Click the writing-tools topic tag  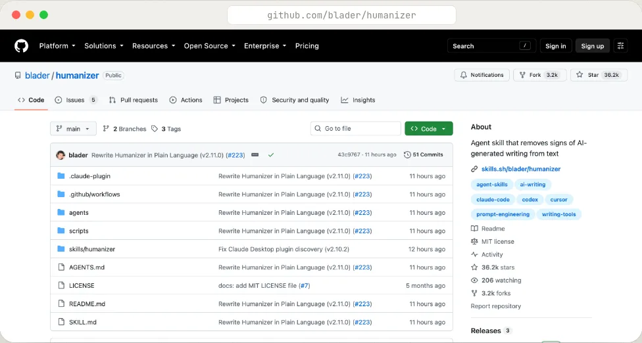(559, 214)
